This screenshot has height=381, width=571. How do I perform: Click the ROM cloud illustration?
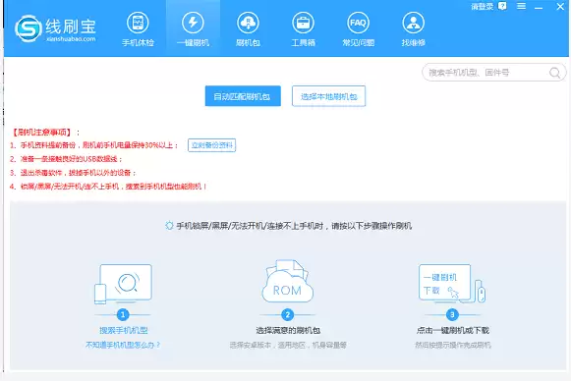click(x=287, y=281)
